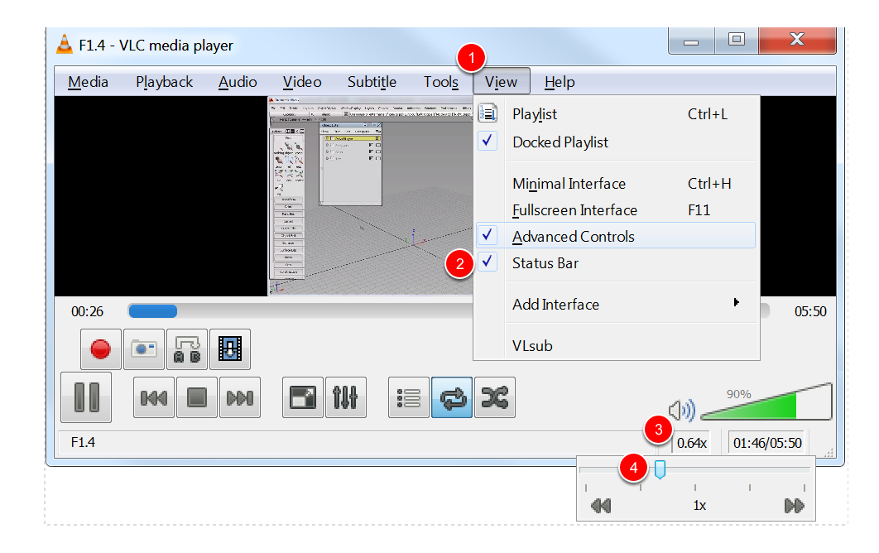The image size is (879, 553).
Task: Close the open View menu
Action: click(x=502, y=82)
